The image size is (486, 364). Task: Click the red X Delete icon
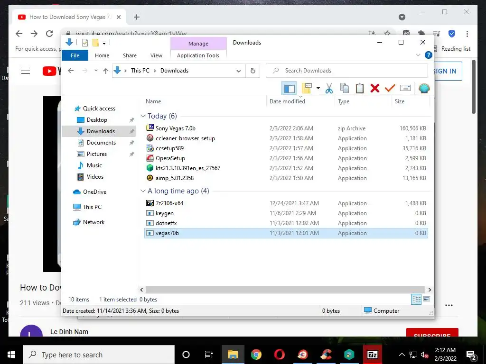(375, 88)
